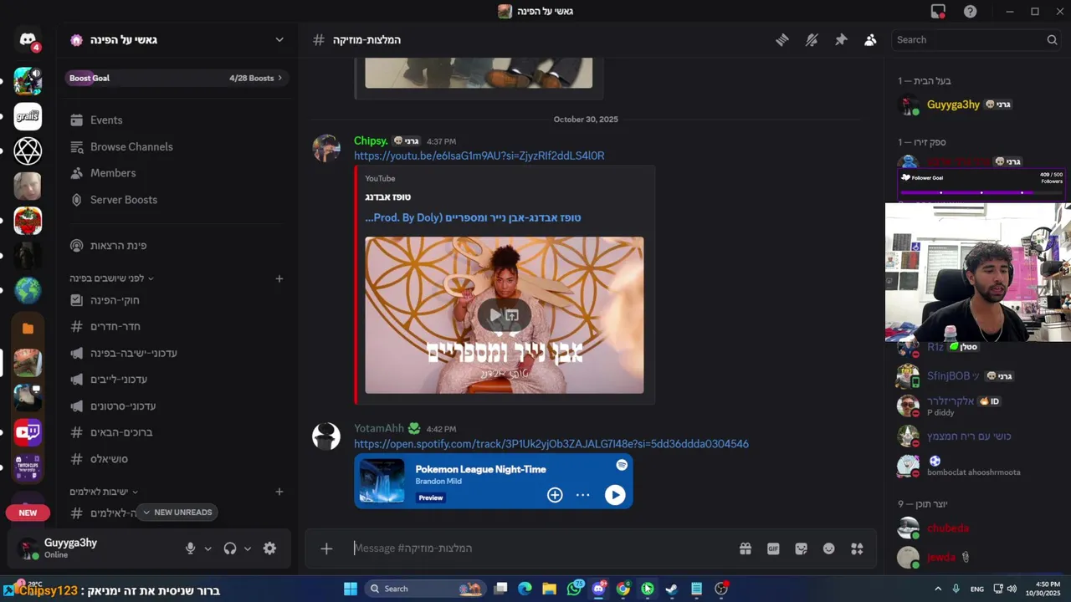Open headphone output options arrow

248,549
